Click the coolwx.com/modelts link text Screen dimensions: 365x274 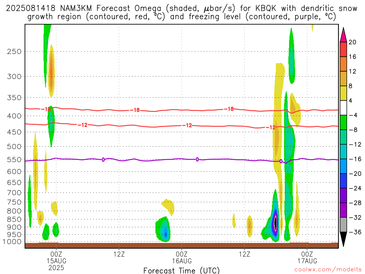tap(328, 270)
